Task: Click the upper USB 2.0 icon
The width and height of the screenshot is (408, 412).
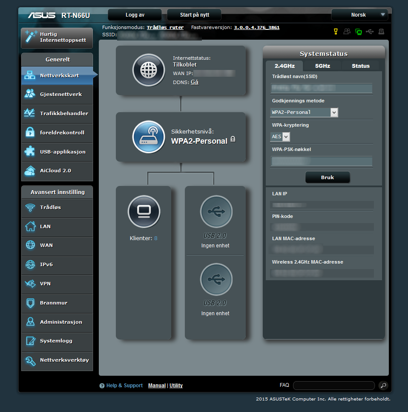Action: (x=216, y=211)
